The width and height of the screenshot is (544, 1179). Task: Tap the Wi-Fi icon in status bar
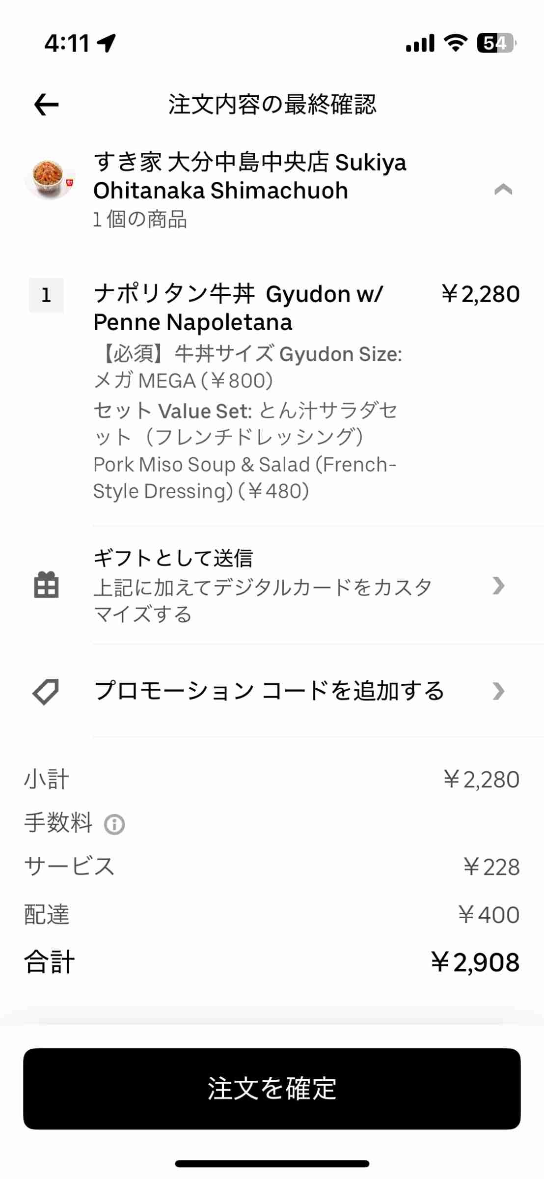point(456,43)
